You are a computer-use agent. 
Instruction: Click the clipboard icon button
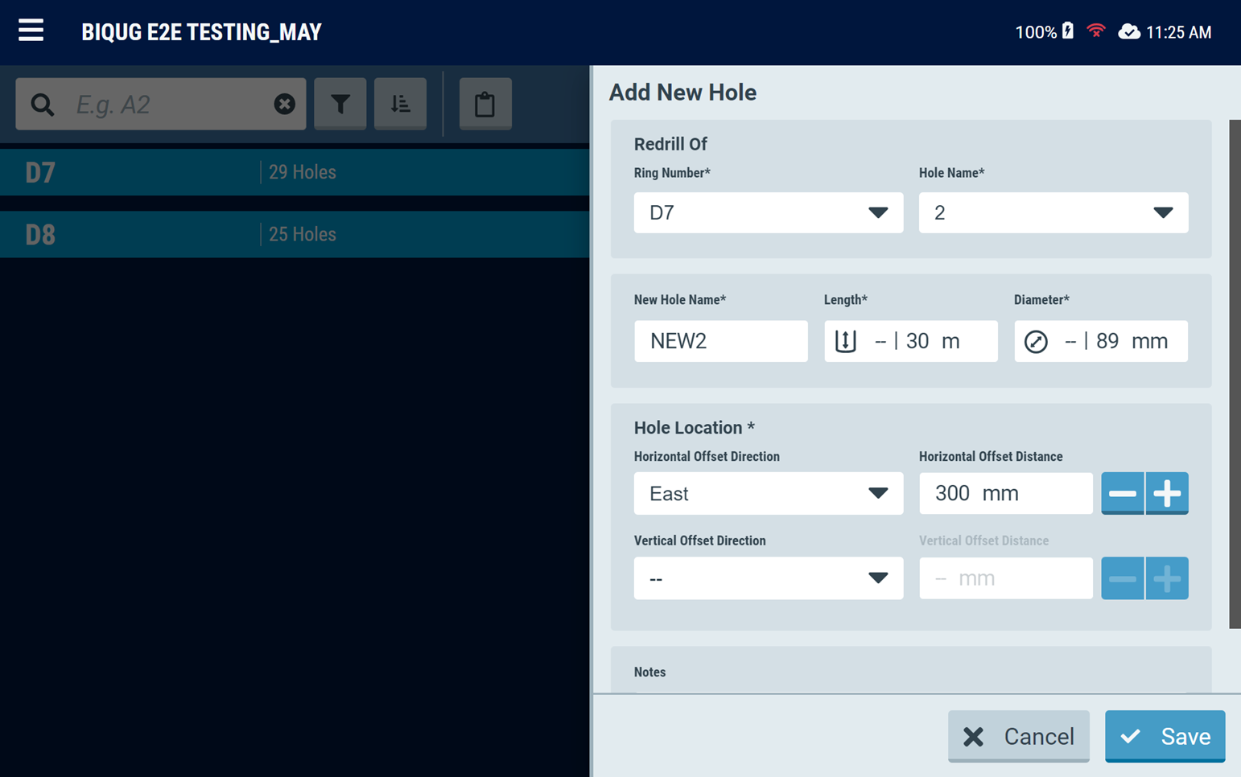click(x=485, y=104)
